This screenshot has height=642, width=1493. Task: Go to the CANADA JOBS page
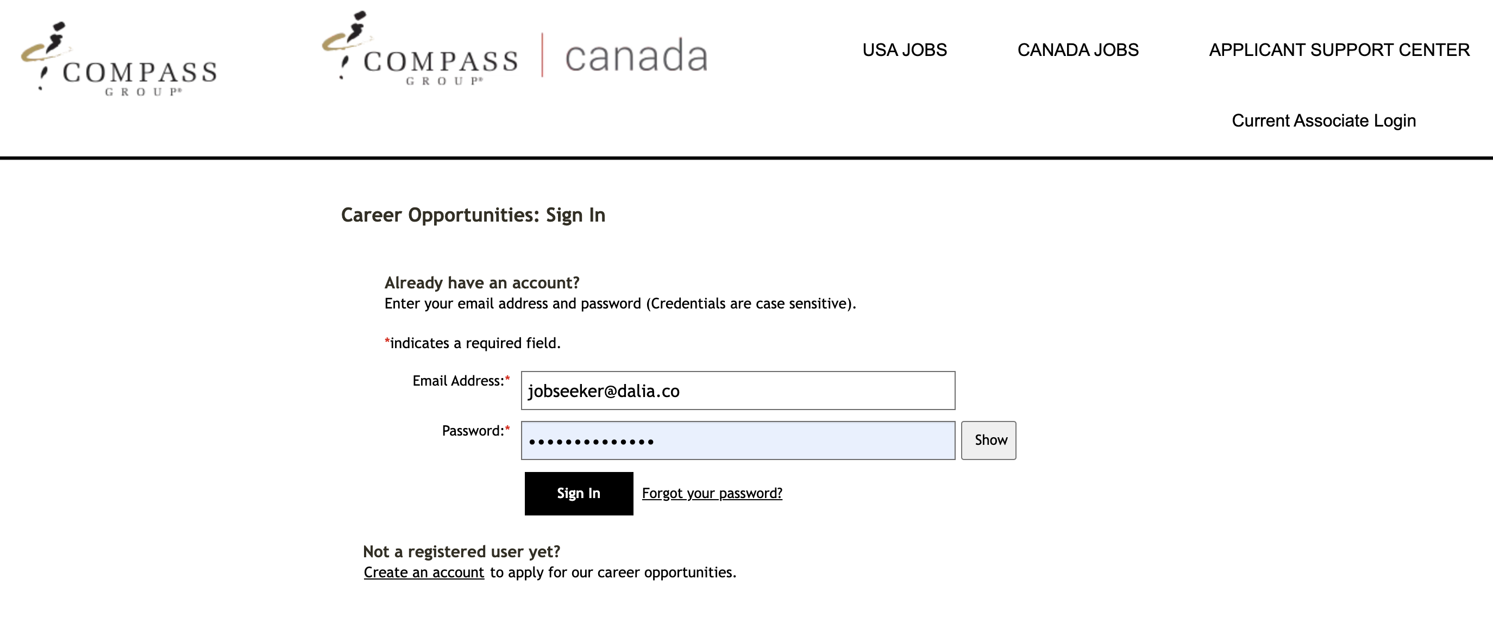pos(1077,50)
